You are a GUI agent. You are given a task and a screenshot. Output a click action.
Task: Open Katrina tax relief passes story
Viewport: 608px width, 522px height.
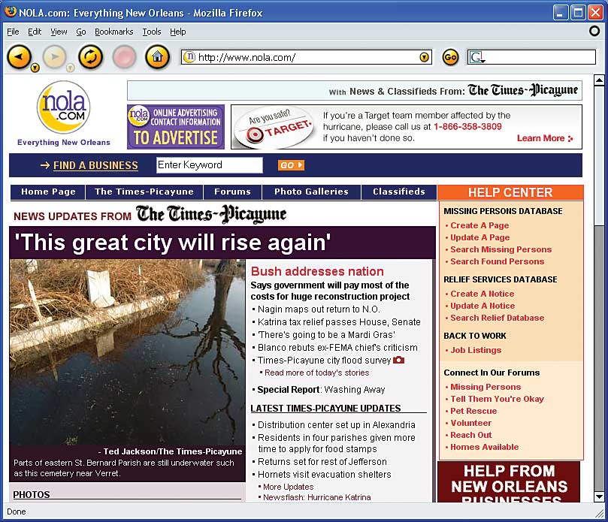click(339, 322)
